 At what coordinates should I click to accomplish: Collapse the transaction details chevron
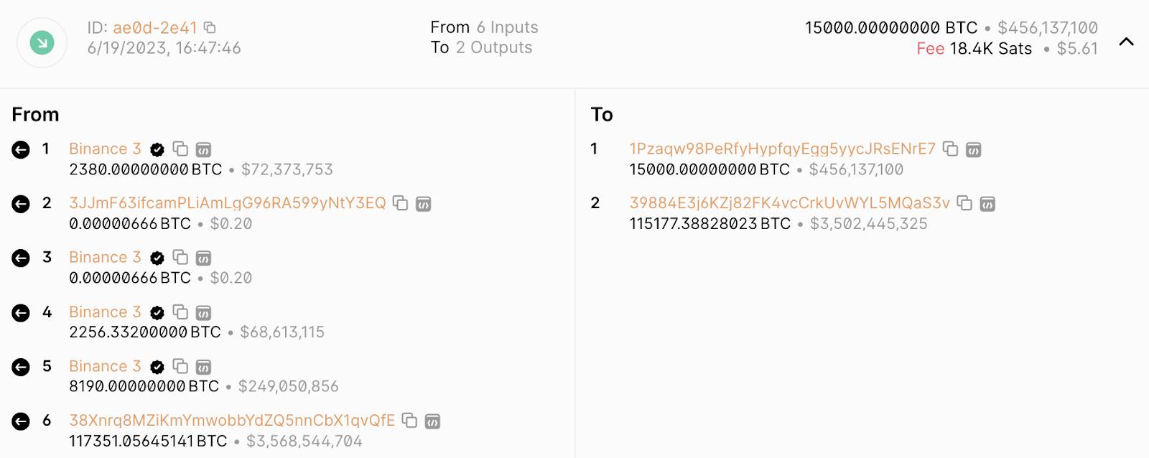coord(1127,42)
